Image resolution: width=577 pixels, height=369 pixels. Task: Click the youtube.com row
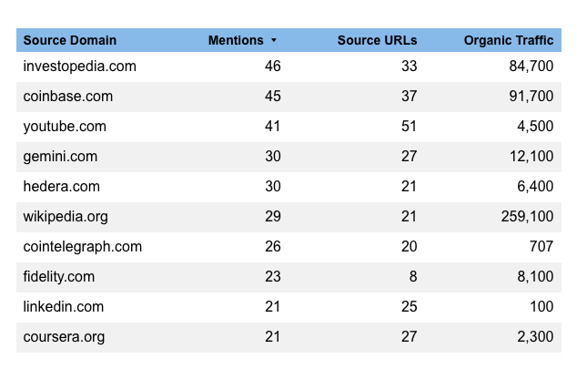pos(65,127)
